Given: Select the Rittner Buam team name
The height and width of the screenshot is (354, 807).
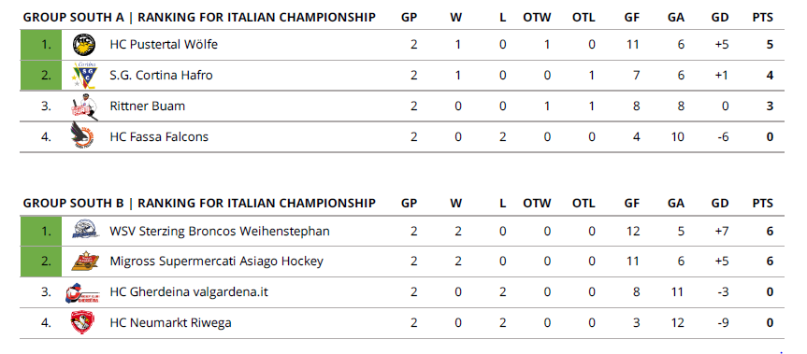Looking at the screenshot, I should 147,106.
